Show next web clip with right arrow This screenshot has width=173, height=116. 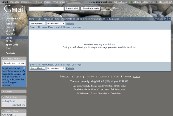coord(169,19)
